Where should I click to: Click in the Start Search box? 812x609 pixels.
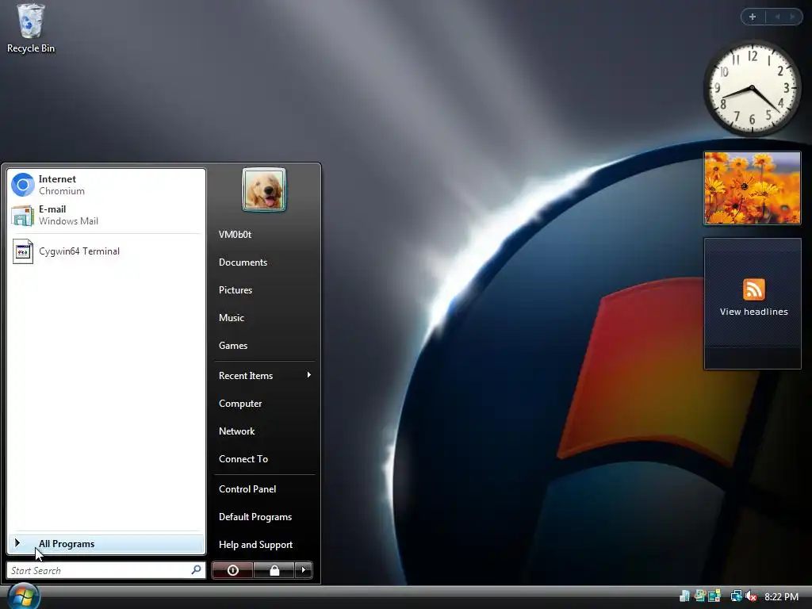coord(106,570)
